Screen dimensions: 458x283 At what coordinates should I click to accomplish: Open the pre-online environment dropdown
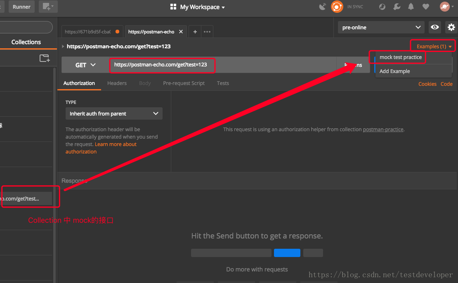click(381, 27)
